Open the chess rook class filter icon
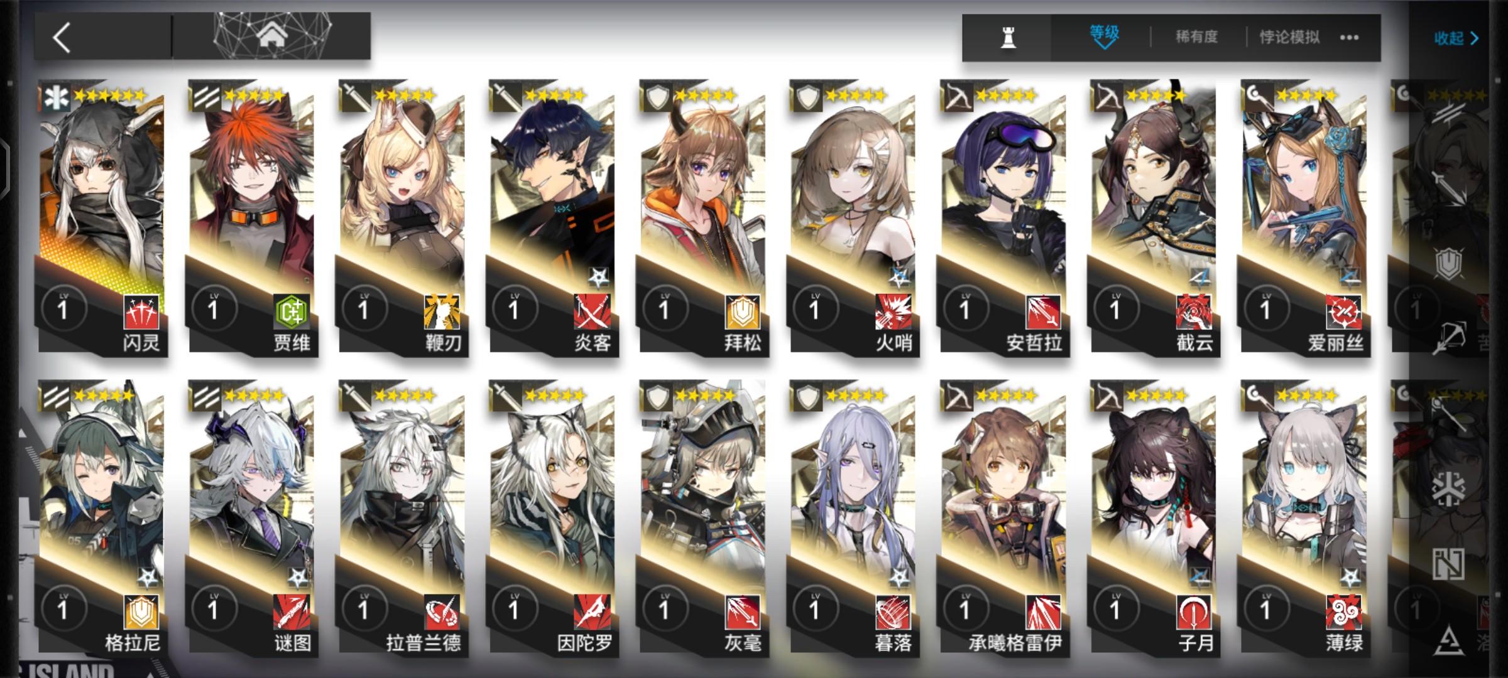Viewport: 1508px width, 678px height. (1008, 38)
